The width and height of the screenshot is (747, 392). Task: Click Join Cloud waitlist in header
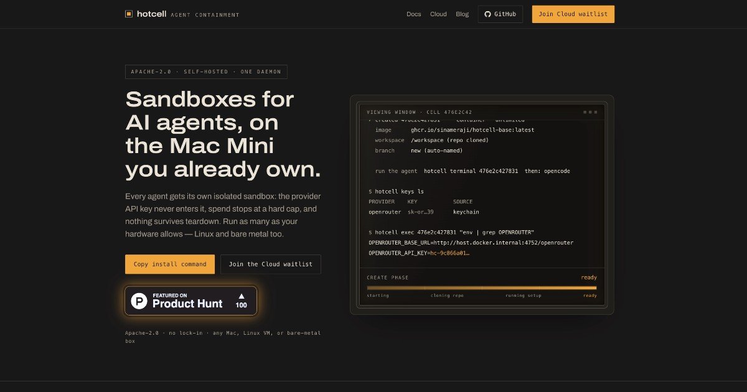[x=573, y=14]
